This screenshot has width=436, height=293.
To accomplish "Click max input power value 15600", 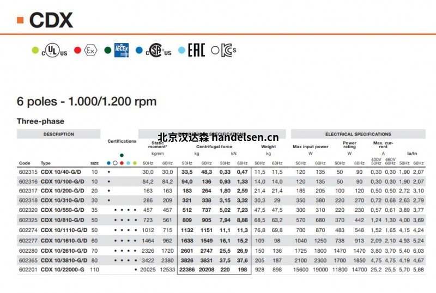I will point(301,270).
